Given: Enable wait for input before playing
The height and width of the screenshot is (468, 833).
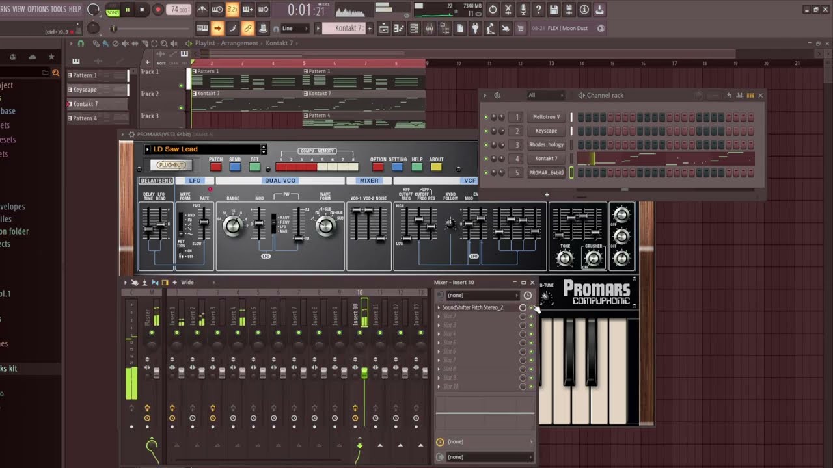Looking at the screenshot, I should [217, 10].
